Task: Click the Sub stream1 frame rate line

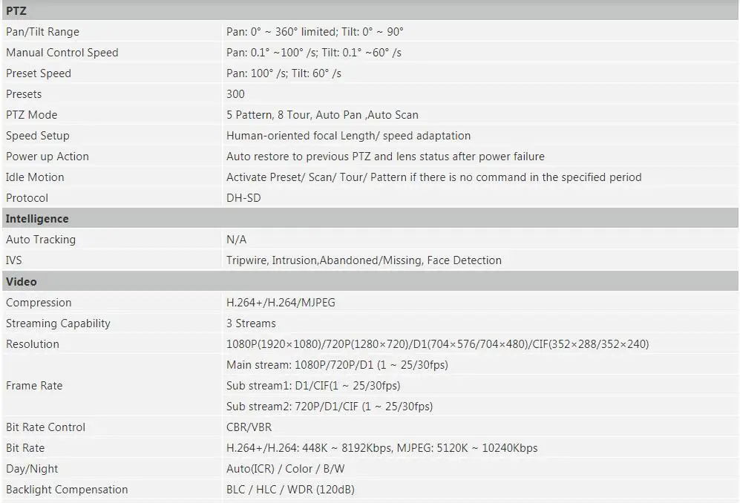Action: coord(313,386)
